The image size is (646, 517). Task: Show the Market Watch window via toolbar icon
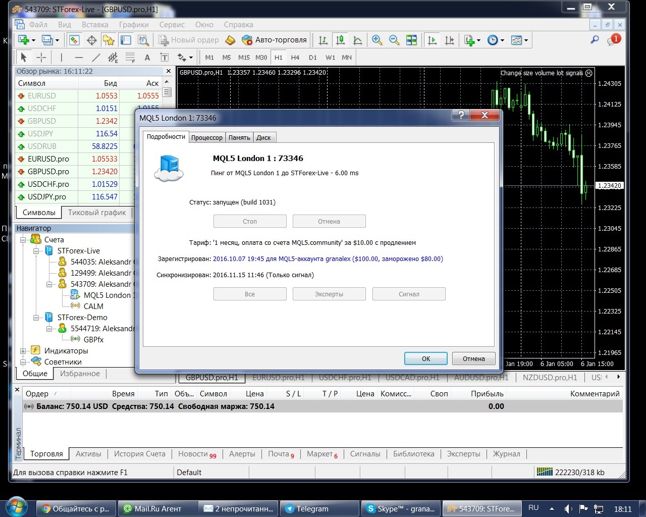pos(74,40)
